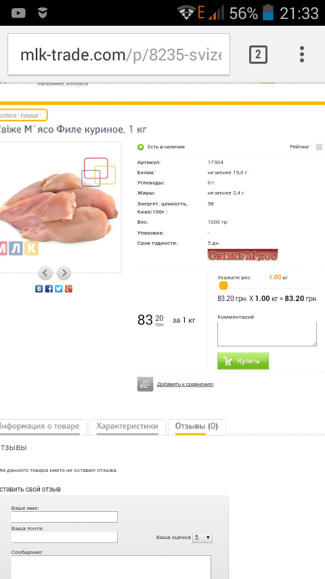Focus the Комментарий text area

(267, 334)
